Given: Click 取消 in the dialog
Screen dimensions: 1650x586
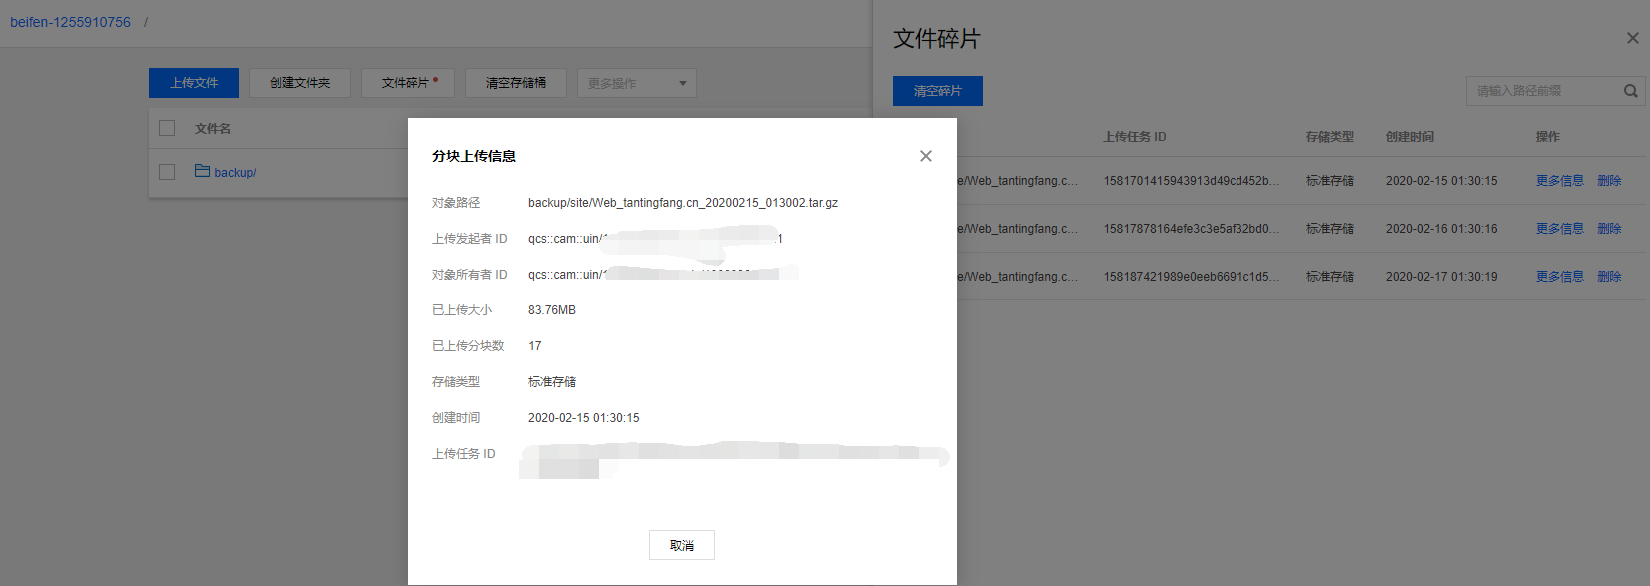Looking at the screenshot, I should tap(682, 545).
